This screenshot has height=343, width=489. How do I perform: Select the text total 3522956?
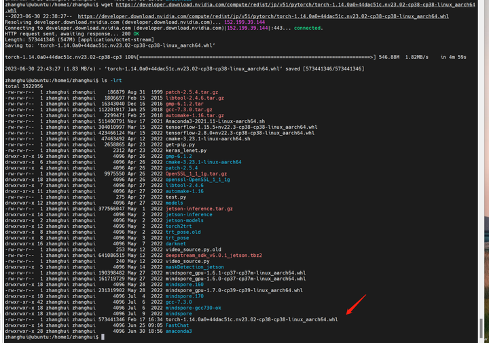coord(24,86)
